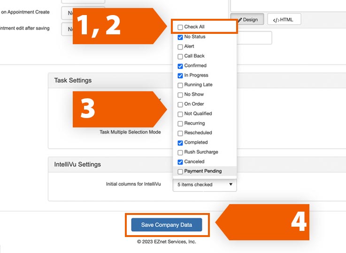Check the Payment Pending option
The image size is (346, 253).
click(x=180, y=172)
